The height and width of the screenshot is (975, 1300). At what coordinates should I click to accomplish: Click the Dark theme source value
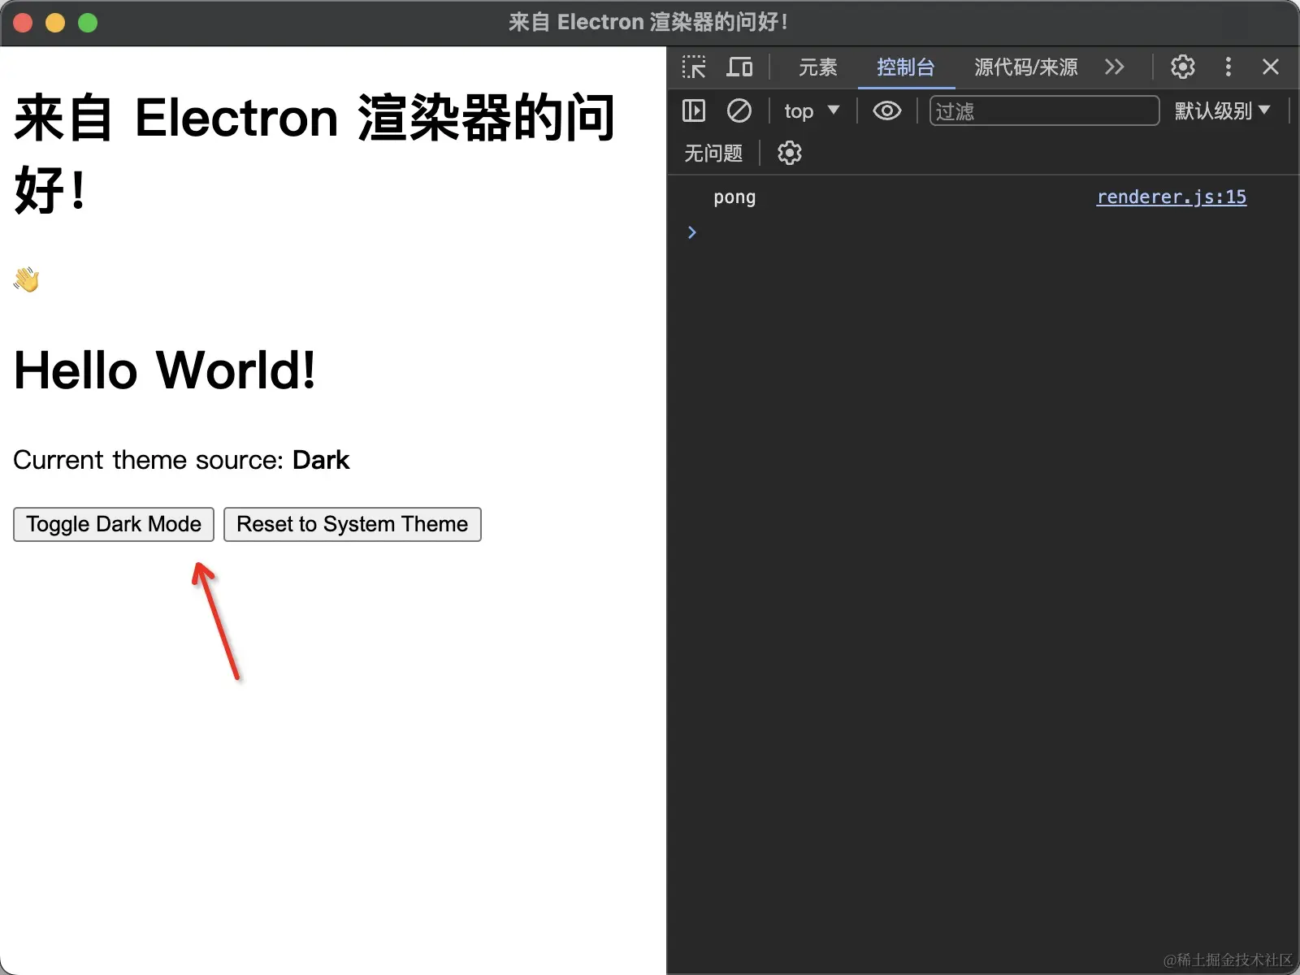[x=321, y=460]
